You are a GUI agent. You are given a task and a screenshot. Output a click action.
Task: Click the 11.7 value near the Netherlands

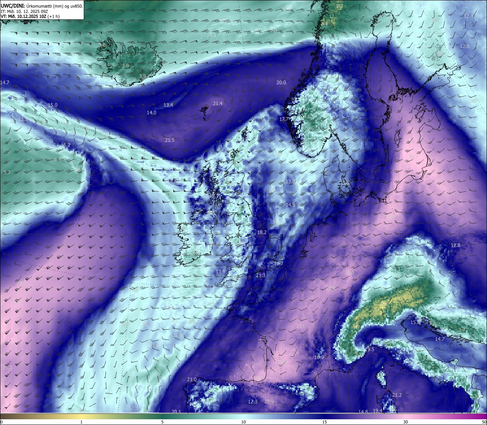pyautogui.click(x=279, y=263)
